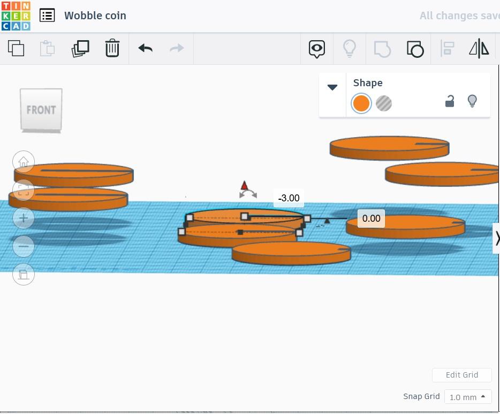
Task: Select the orange Solid color swatch
Action: click(361, 103)
